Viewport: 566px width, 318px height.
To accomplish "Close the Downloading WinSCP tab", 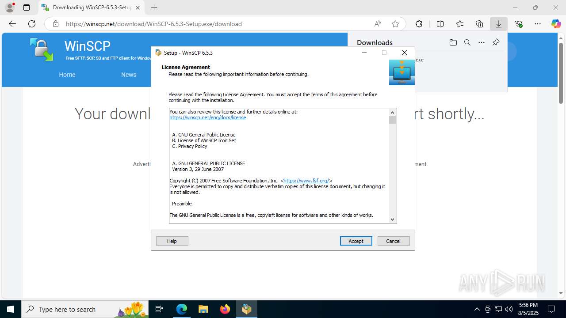I will click(x=138, y=8).
